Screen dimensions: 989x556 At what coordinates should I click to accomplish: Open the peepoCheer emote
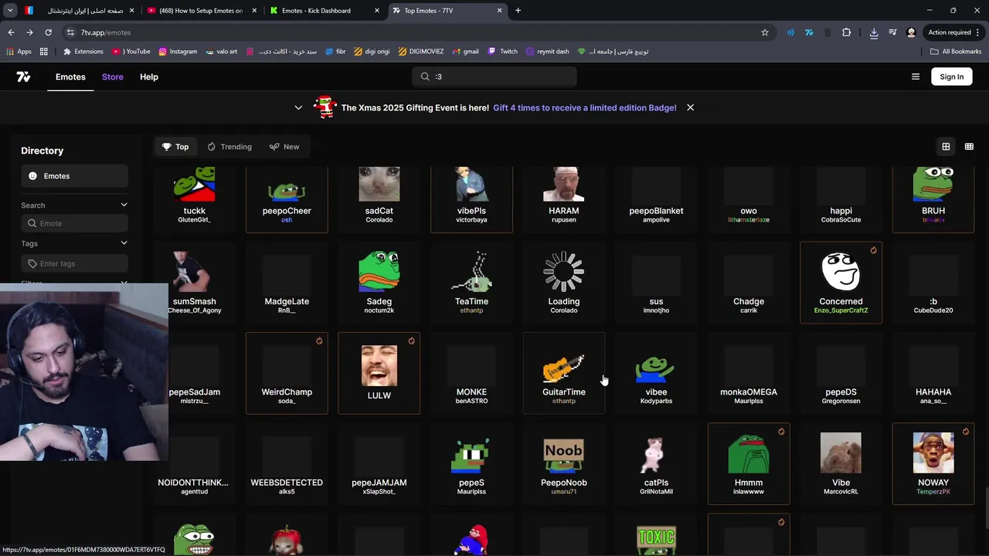pos(287,199)
